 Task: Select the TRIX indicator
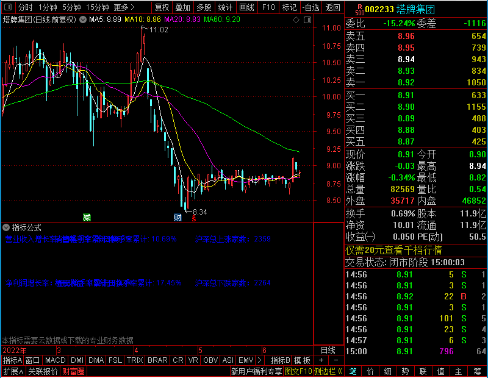pos(135,360)
